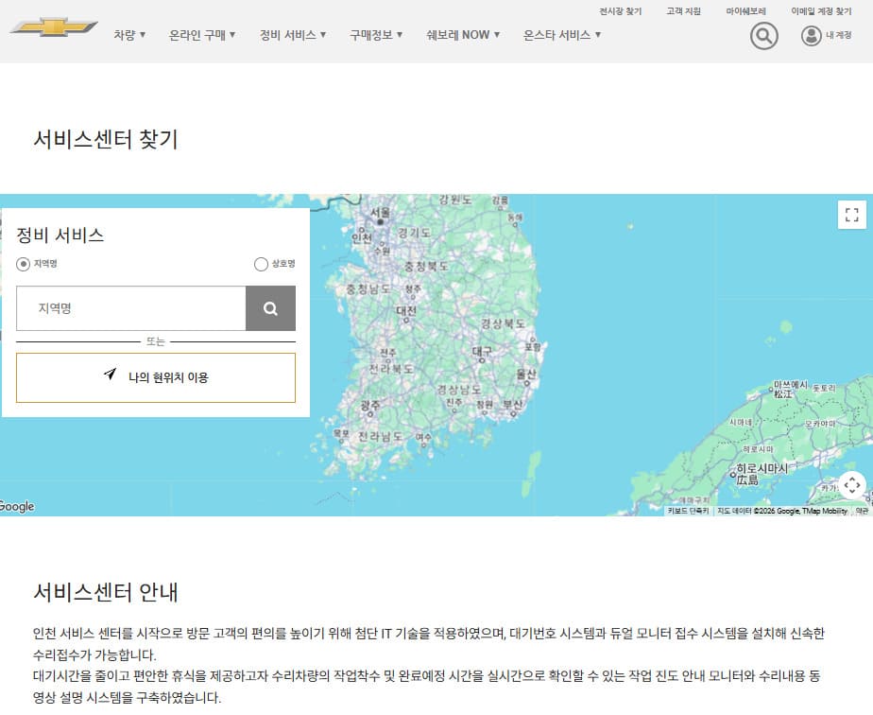Click the map camera control arrows icon
The width and height of the screenshot is (873, 715).
(x=852, y=485)
